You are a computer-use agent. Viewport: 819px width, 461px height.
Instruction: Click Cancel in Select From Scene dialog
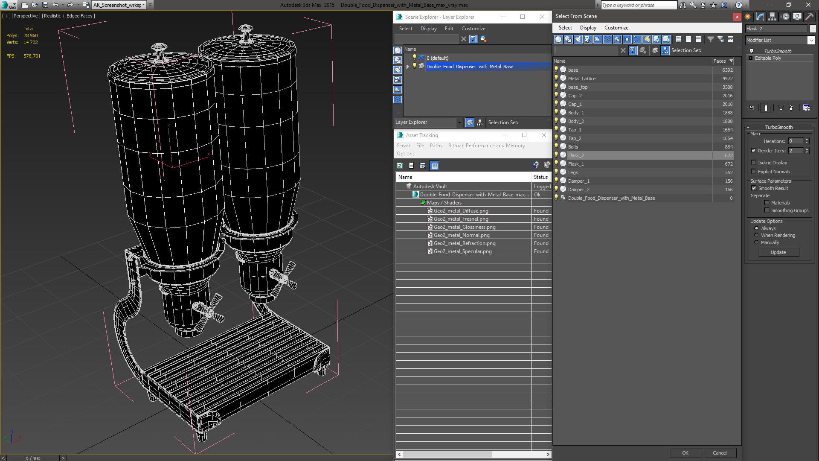point(720,453)
